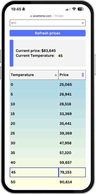Viewport: 96px width, 194px height.
Task: Tap the padlock icon near assettemp.com
Action: pos(31,16)
